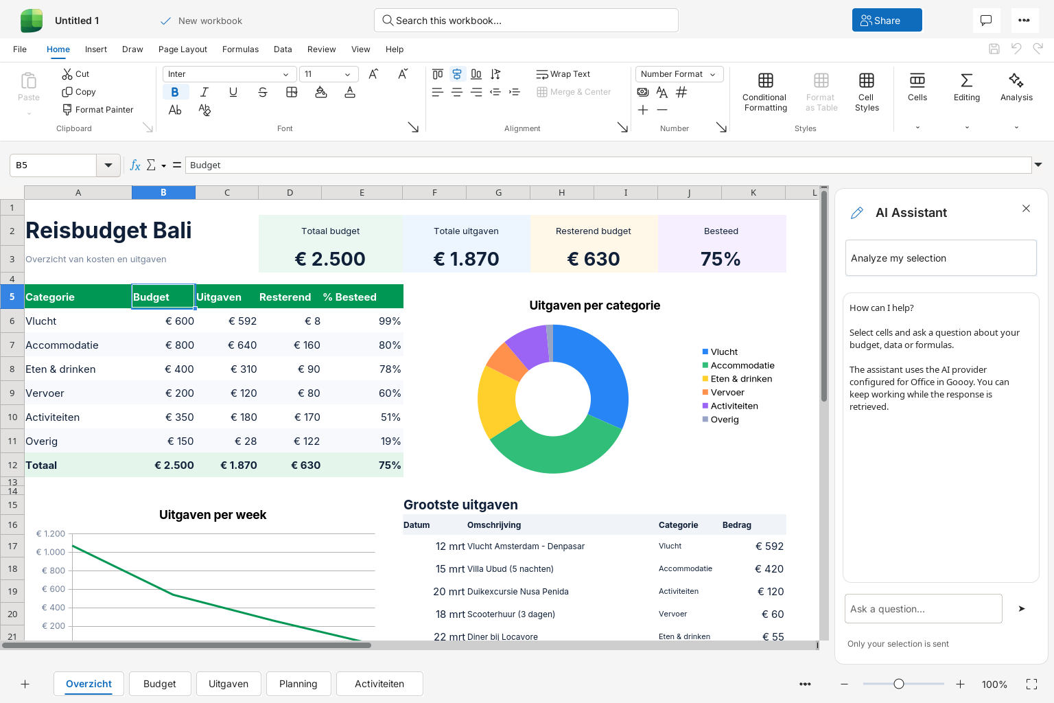Expand the formula bar

pos(1038,165)
